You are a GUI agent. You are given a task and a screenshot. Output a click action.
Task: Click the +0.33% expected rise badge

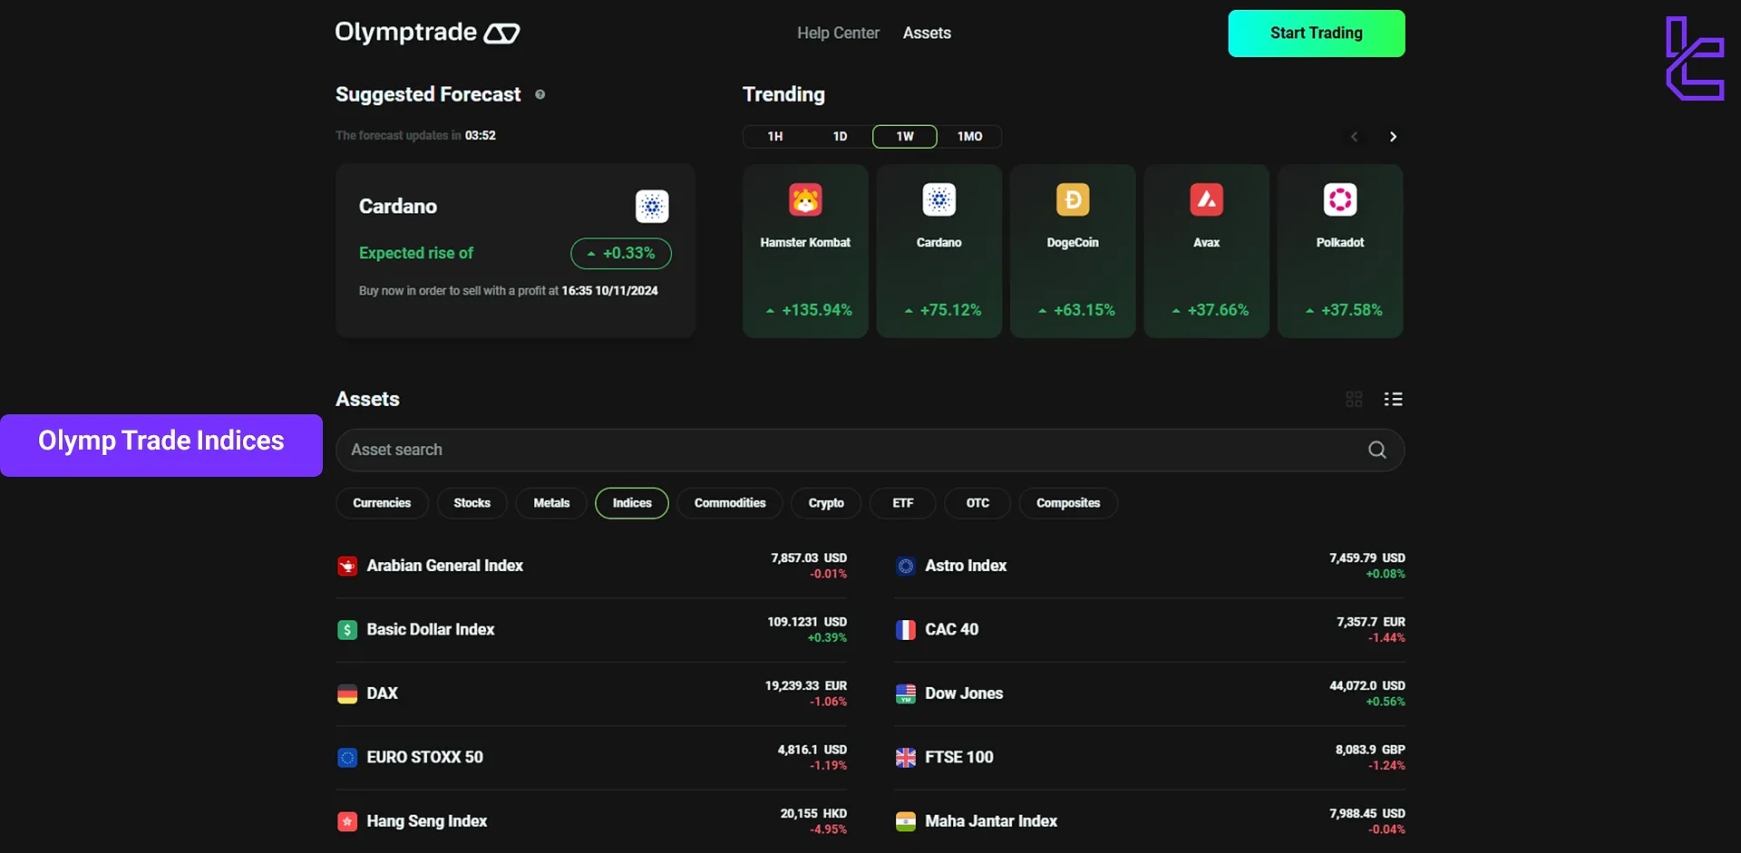[621, 254]
